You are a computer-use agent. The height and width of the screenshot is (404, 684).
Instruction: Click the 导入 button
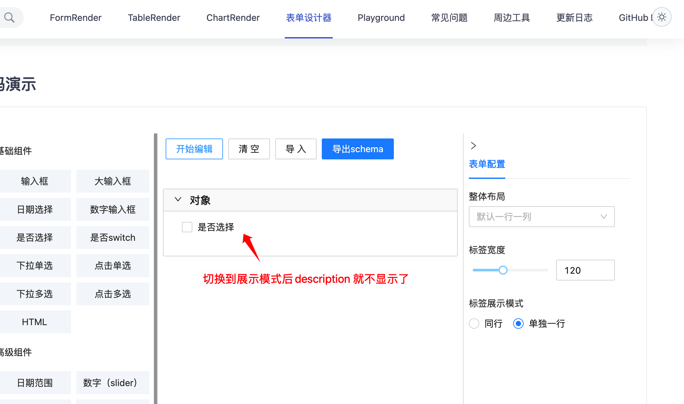[296, 149]
